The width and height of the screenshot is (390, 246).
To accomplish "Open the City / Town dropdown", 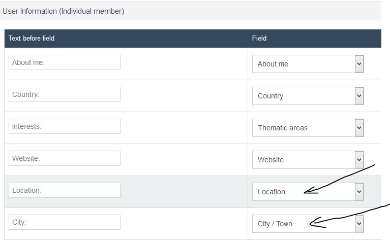I will 308,224.
